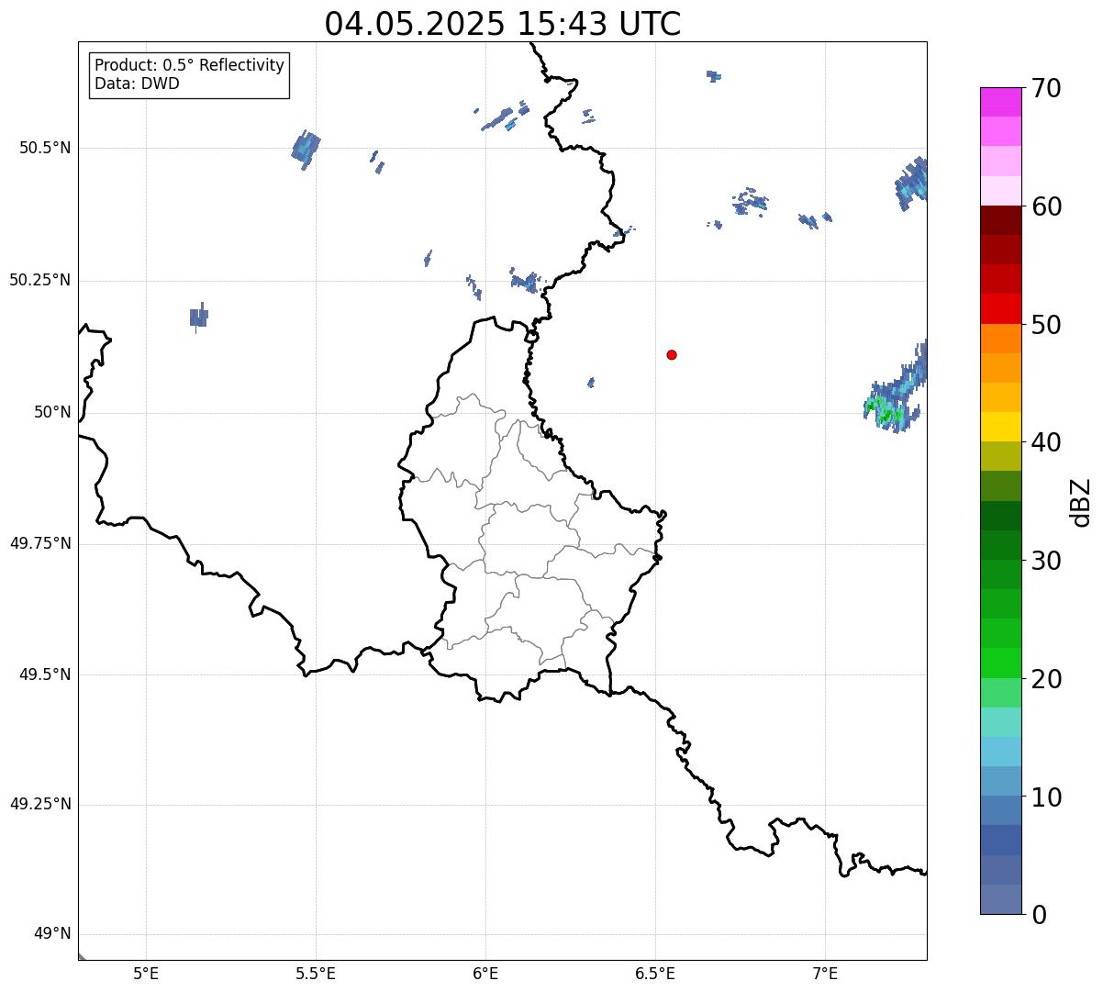Click the blue echo near 50.5°N 5.5°E

click(306, 150)
